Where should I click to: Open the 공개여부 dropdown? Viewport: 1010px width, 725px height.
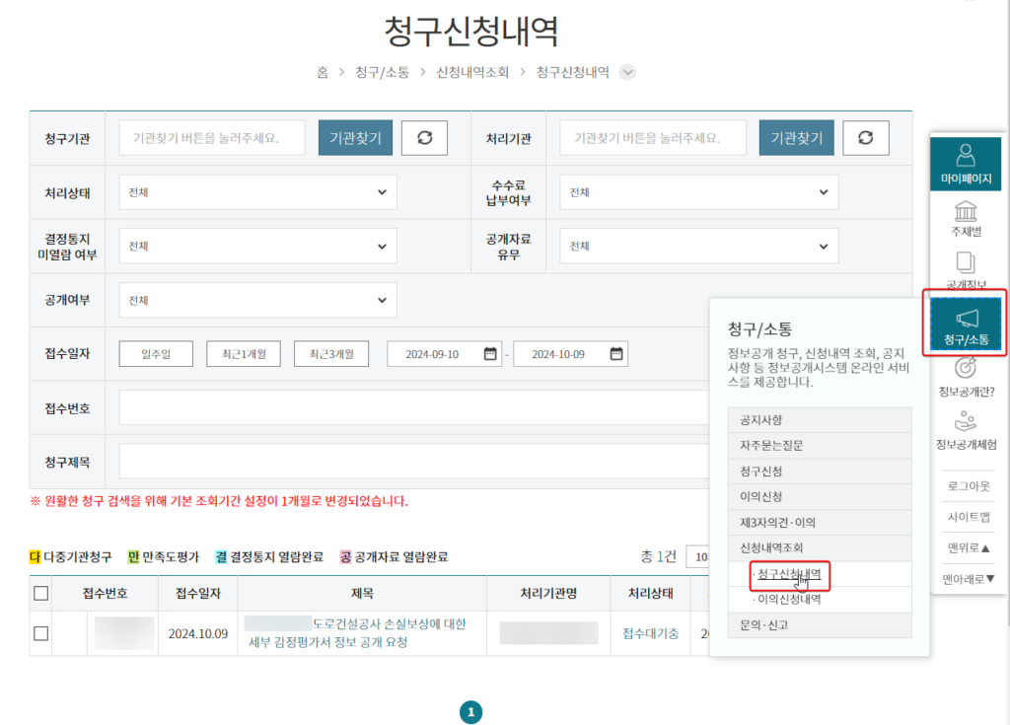(x=257, y=300)
